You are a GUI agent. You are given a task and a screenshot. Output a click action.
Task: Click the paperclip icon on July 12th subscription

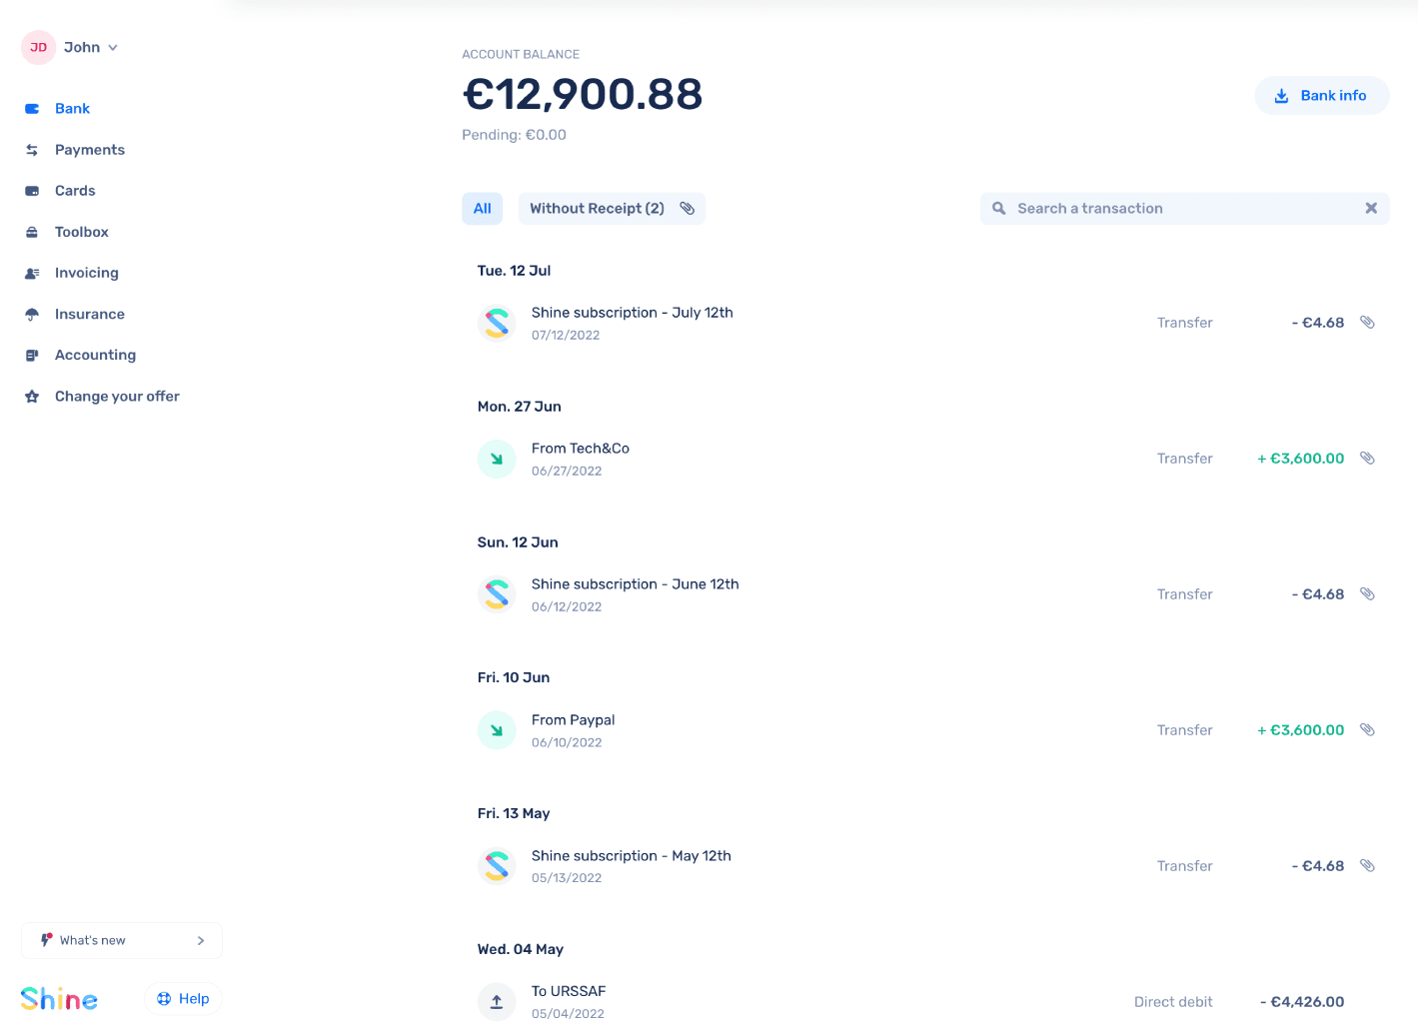tap(1367, 323)
